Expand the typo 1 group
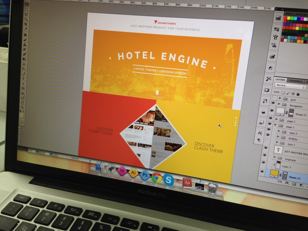The height and width of the screenshot is (231, 308). pyautogui.click(x=277, y=142)
